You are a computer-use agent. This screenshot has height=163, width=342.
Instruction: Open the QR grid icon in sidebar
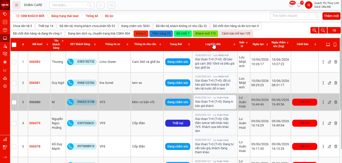[x=5, y=147]
